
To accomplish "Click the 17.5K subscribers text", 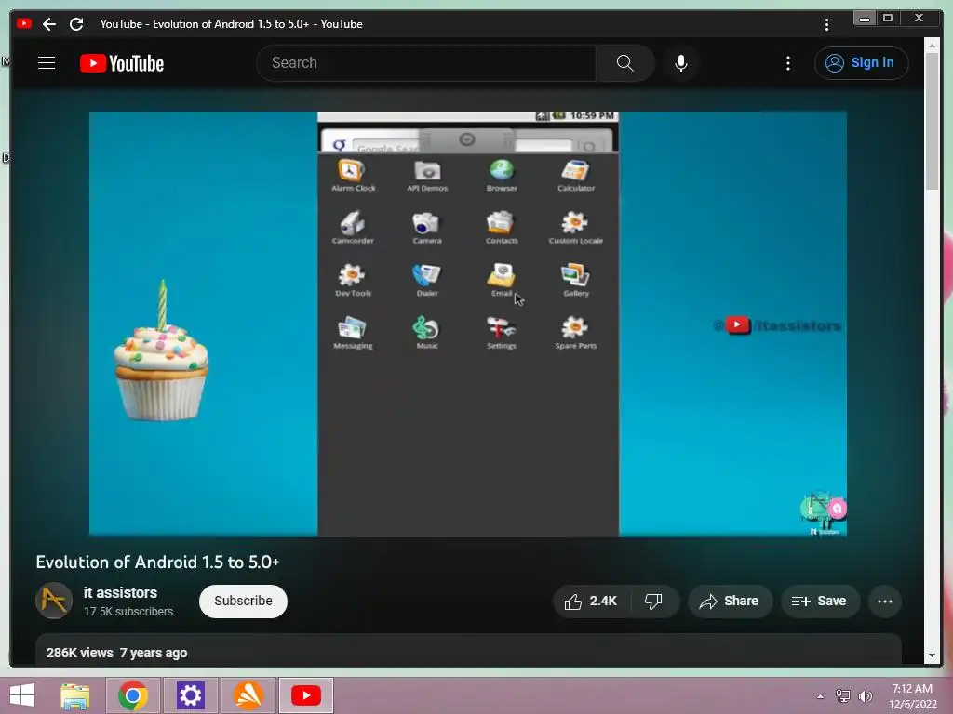I will (128, 612).
